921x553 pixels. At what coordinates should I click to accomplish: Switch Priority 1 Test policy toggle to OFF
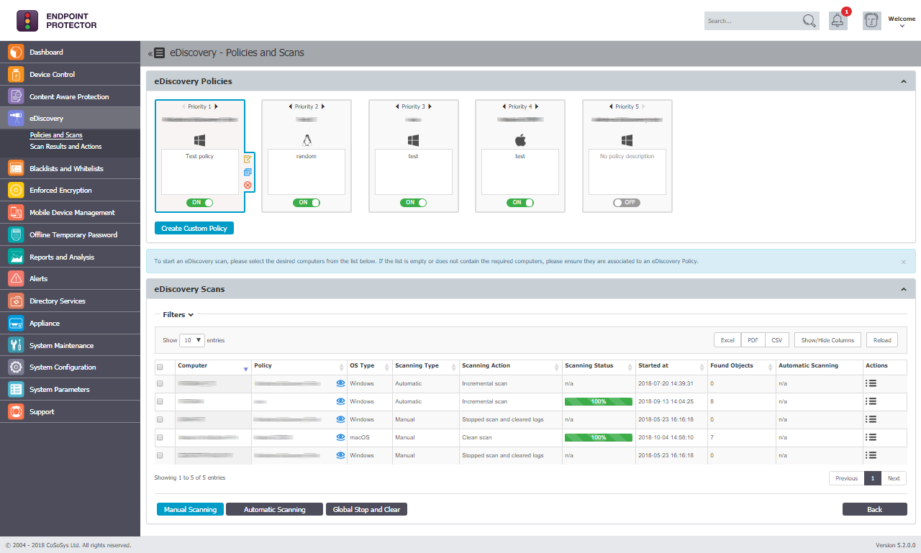click(199, 202)
